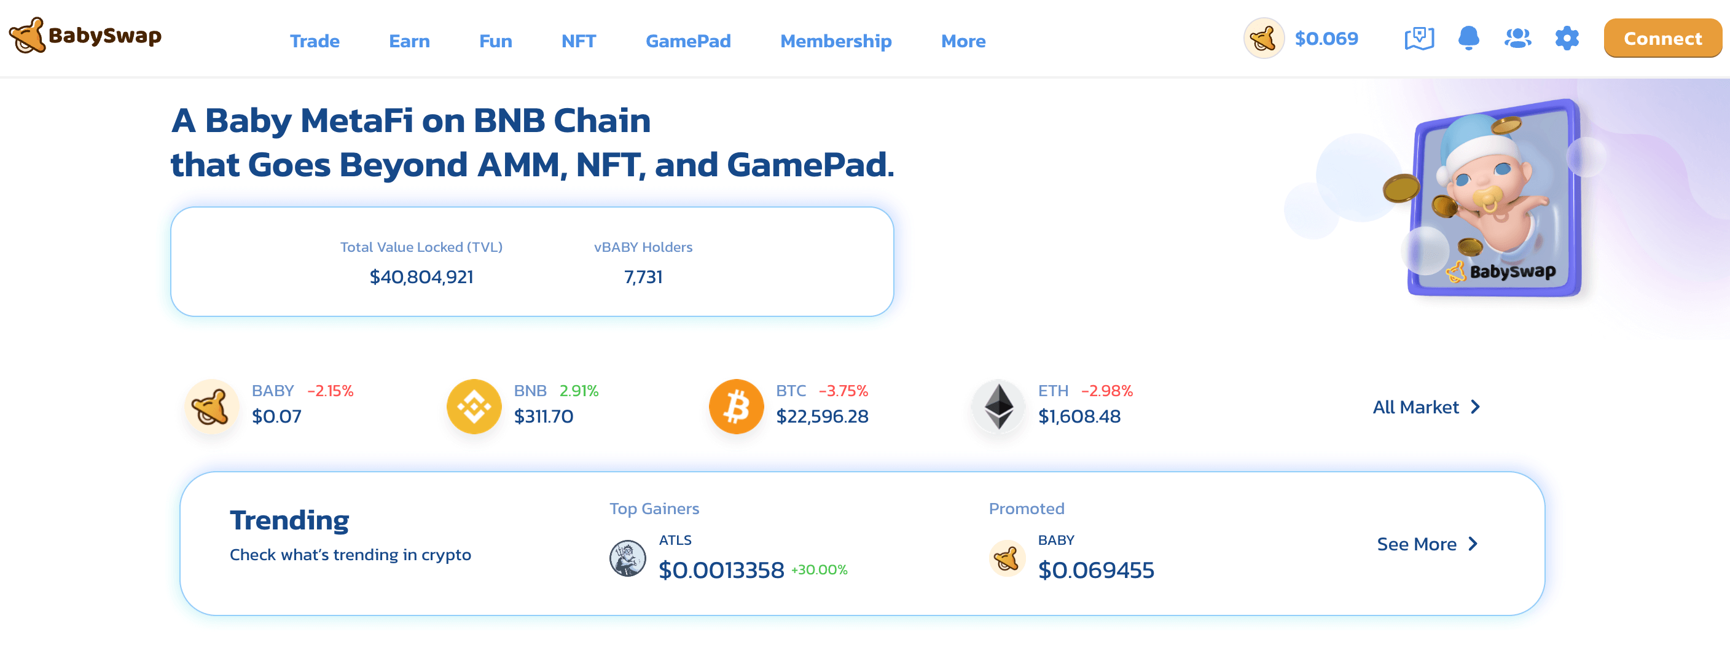Expand the More menu
This screenshot has width=1730, height=656.
click(x=963, y=41)
